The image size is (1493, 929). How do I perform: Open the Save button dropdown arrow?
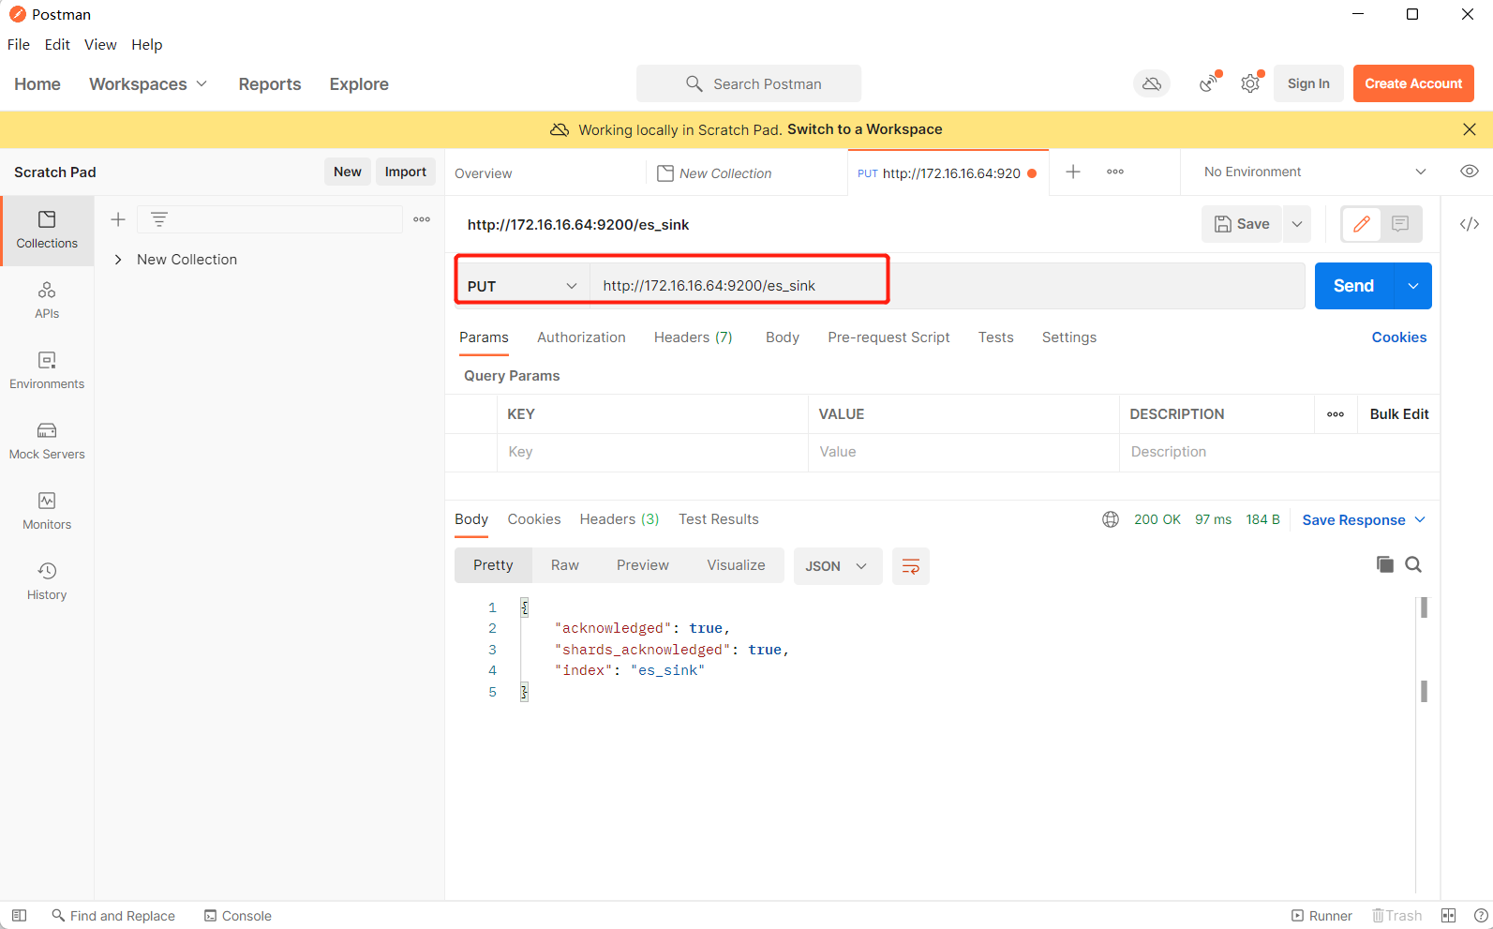[1297, 224]
